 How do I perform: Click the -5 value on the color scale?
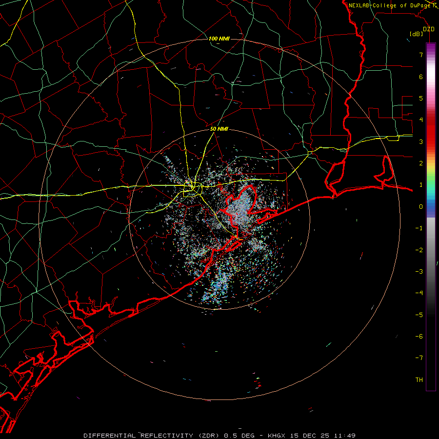coord(419,315)
